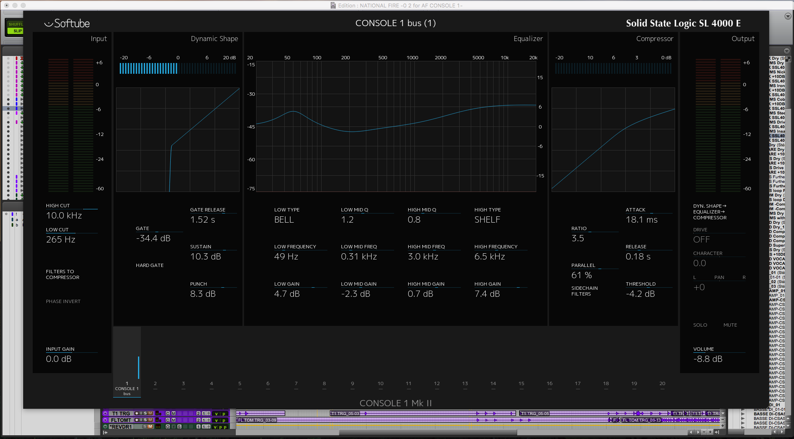
Task: Change the LOW TYPE from BELL
Action: click(x=284, y=220)
